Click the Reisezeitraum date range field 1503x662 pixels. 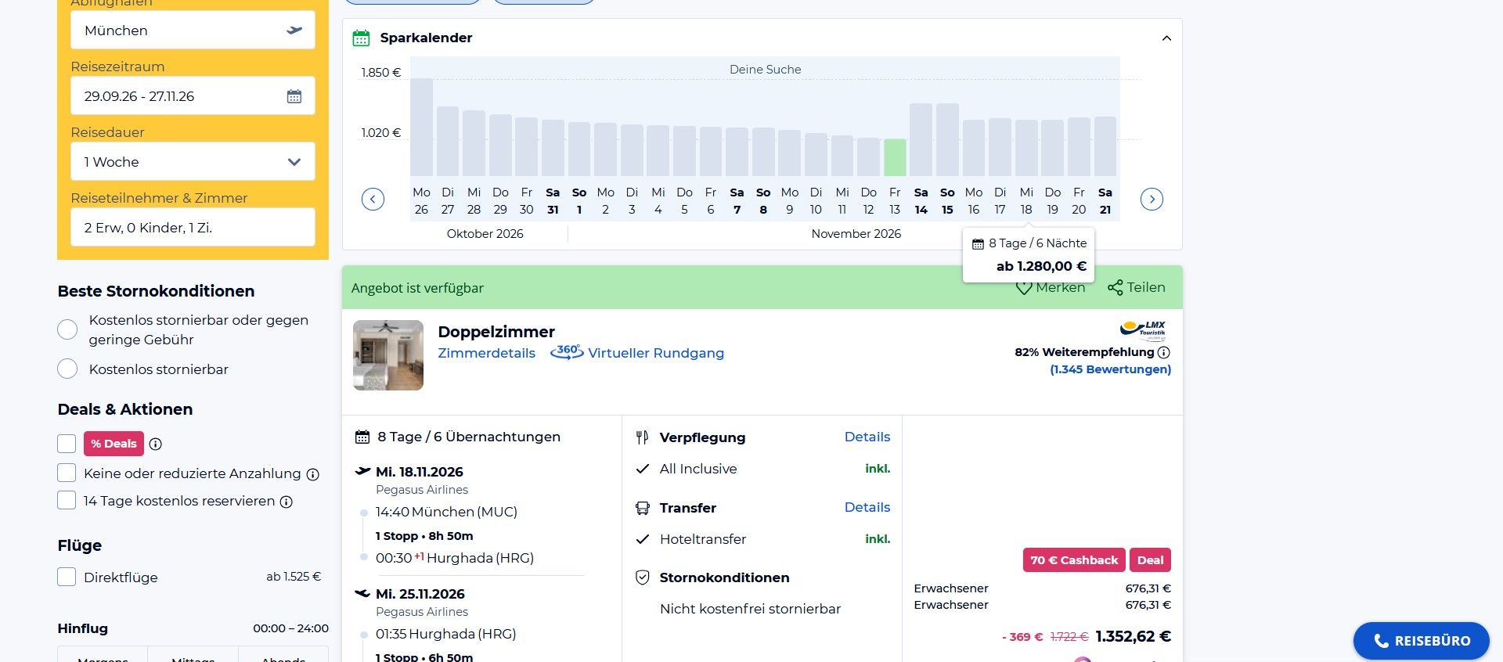(193, 95)
